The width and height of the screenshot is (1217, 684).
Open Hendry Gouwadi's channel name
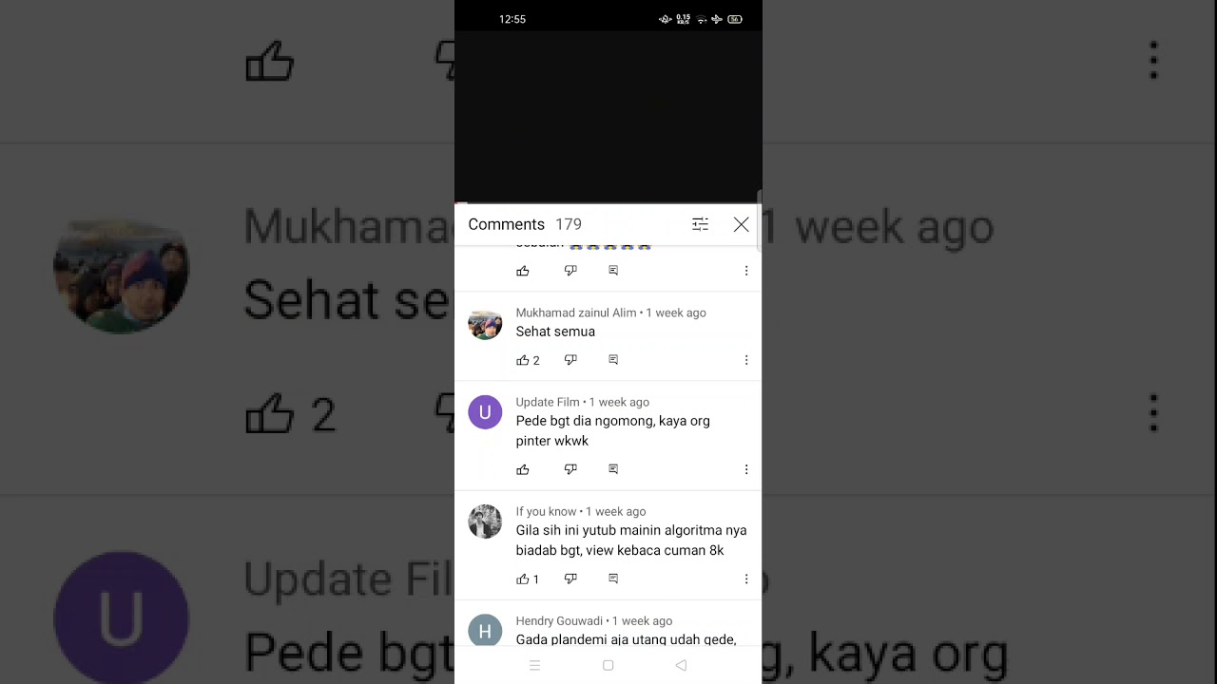[559, 620]
